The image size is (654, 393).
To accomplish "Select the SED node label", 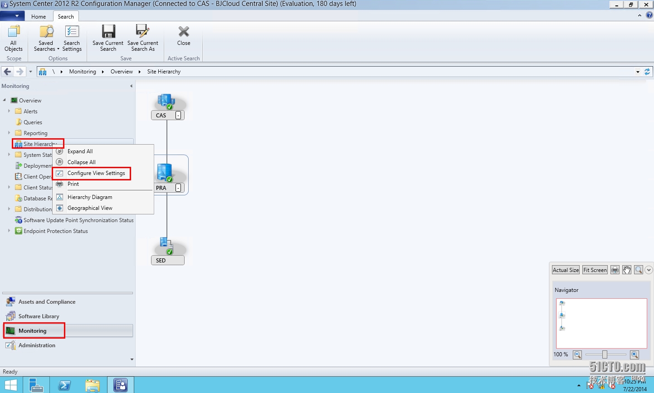I will pos(168,260).
